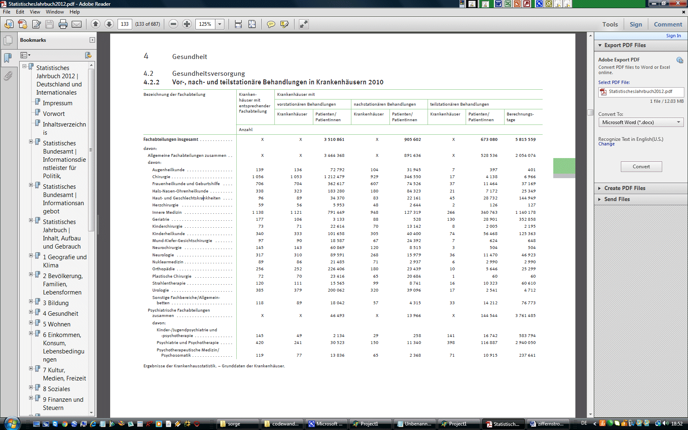The width and height of the screenshot is (688, 430).
Task: Expand the 1 Geografie und Klima bookmark
Action: pos(31,256)
